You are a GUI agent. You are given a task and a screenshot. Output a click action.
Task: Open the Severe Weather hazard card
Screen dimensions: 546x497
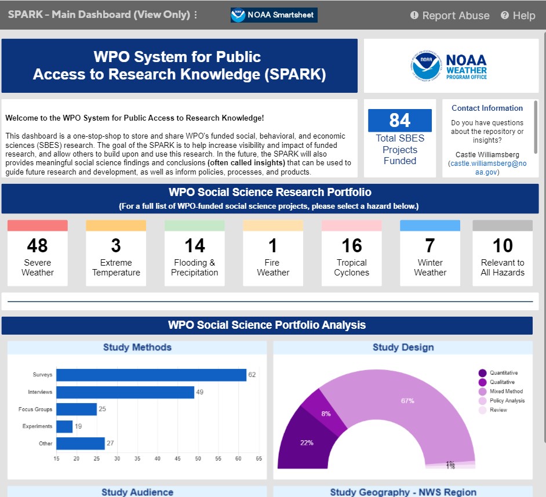[x=38, y=253]
